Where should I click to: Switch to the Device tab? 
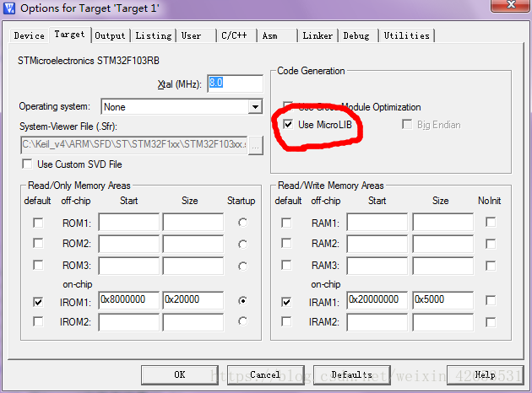coord(30,35)
